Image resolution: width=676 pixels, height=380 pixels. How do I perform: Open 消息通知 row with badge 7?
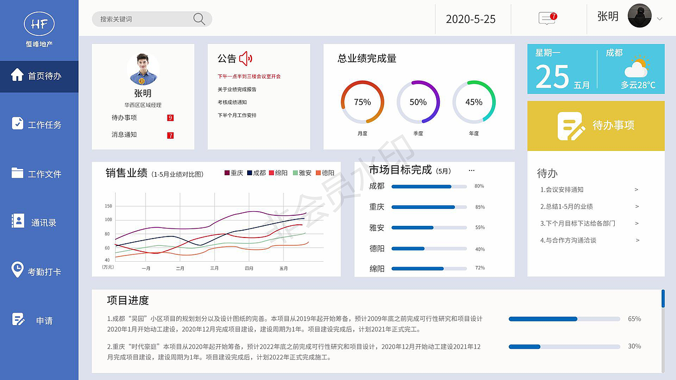point(143,135)
